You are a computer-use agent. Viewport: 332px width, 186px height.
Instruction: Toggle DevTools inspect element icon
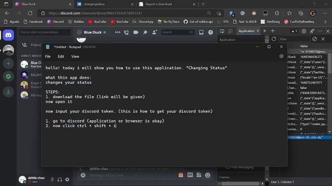pos(222,31)
